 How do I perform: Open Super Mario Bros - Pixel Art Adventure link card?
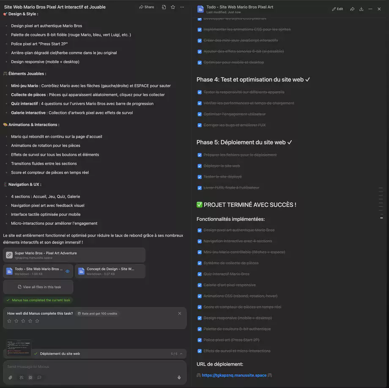(x=74, y=255)
